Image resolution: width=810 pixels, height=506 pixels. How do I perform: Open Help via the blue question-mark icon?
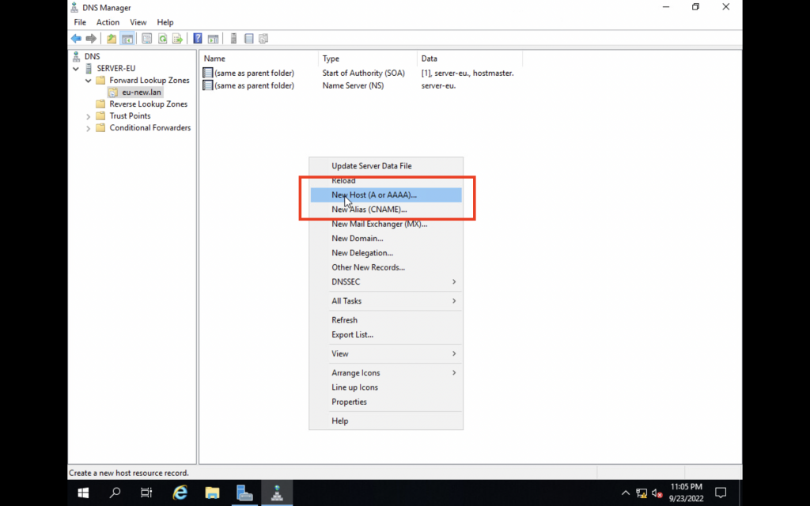197,39
